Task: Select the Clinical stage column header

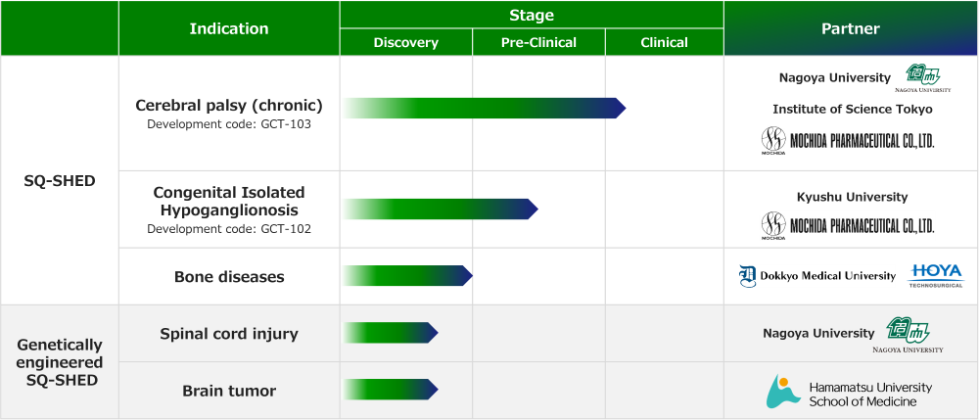Action: 665,42
